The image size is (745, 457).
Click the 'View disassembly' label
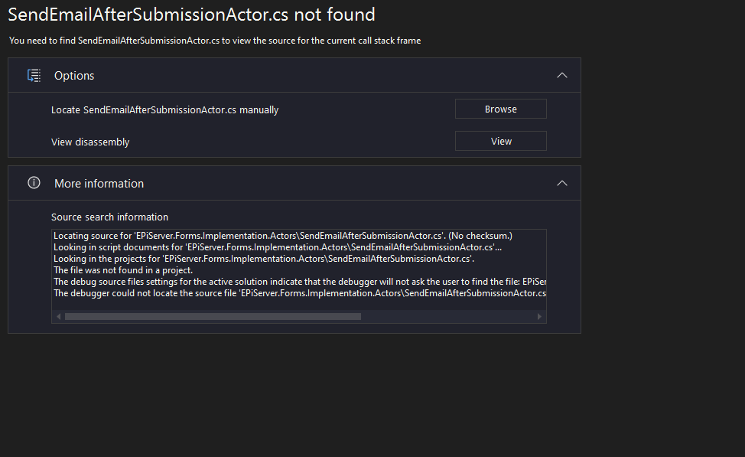90,142
